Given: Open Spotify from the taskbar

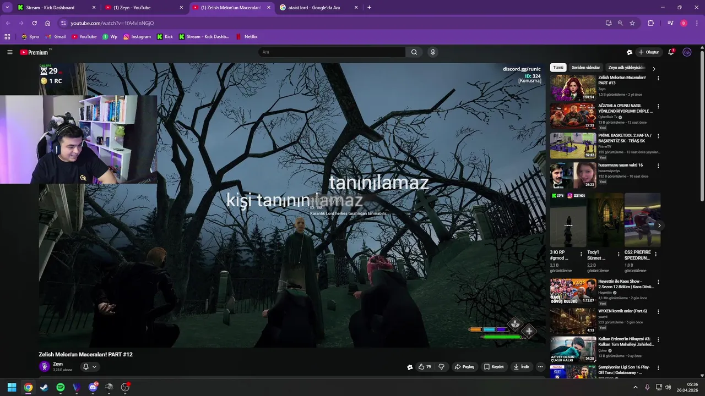Looking at the screenshot, I should coord(61,387).
